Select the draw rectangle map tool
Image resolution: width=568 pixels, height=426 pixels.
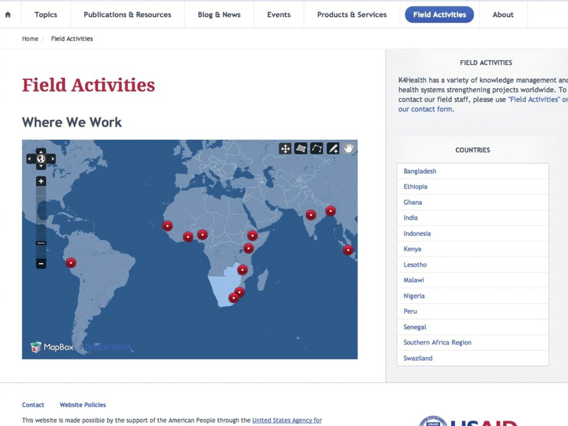point(301,149)
